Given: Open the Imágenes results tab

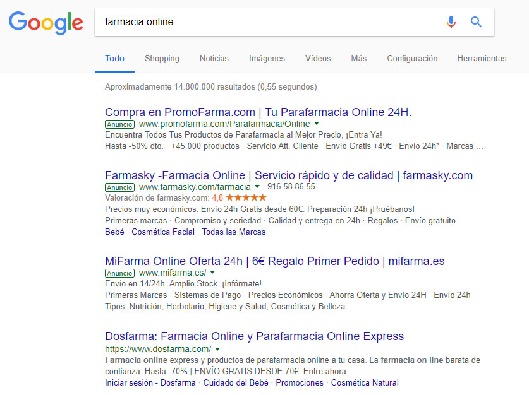Looking at the screenshot, I should [x=267, y=58].
